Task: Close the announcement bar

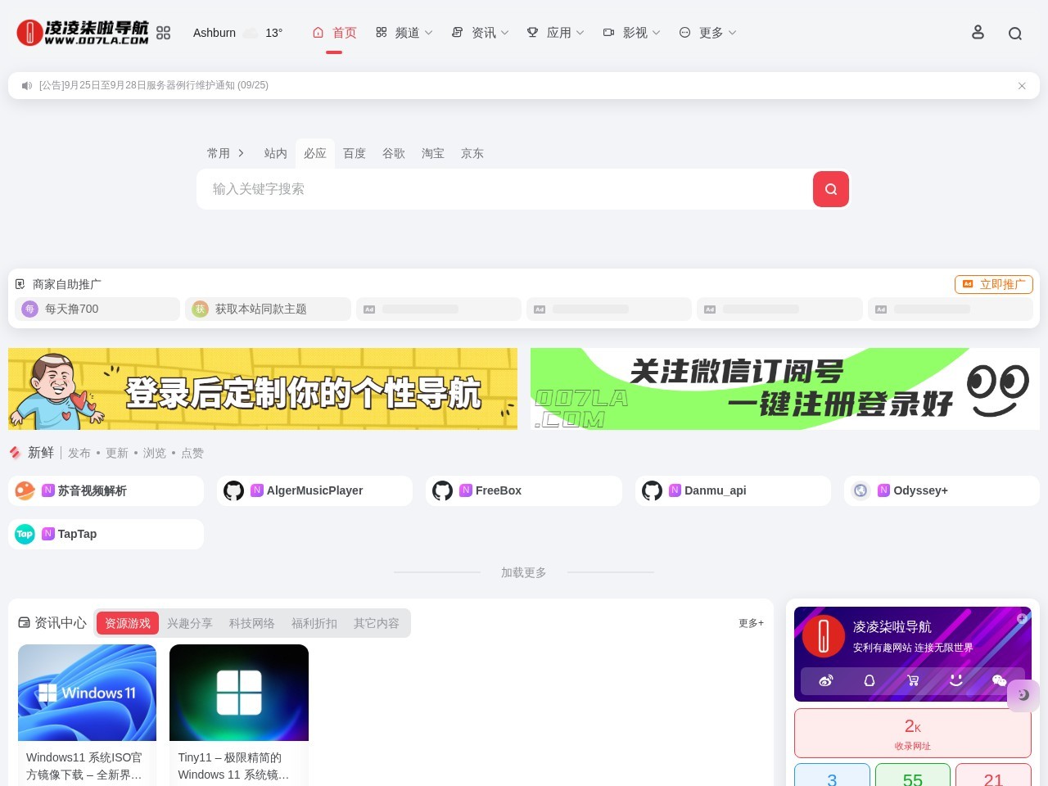Action: (1022, 86)
